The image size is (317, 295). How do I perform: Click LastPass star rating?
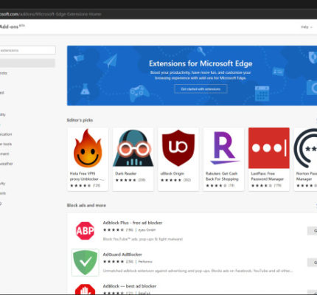(x=261, y=185)
